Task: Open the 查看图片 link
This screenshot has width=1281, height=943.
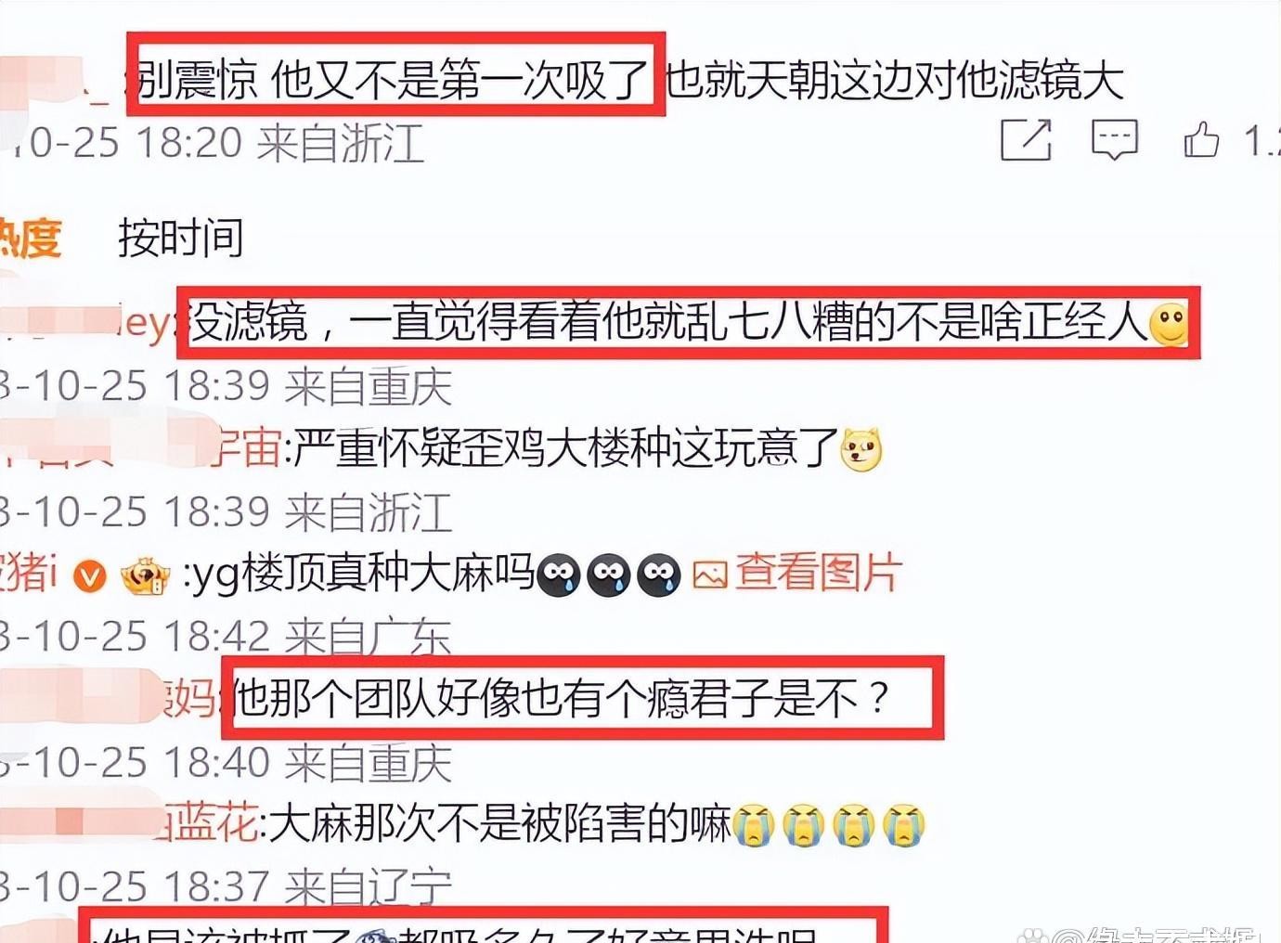Action: (818, 574)
